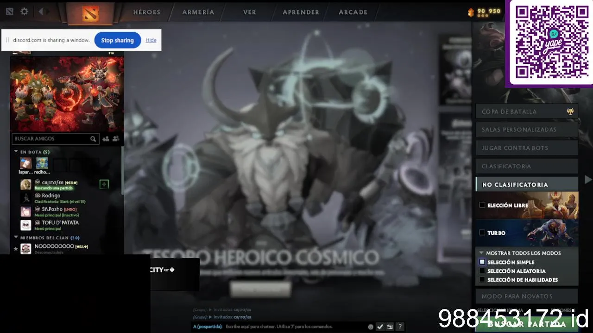593x333 pixels.
Task: Toggle the Selección Simple checkbox
Action: [x=482, y=262]
